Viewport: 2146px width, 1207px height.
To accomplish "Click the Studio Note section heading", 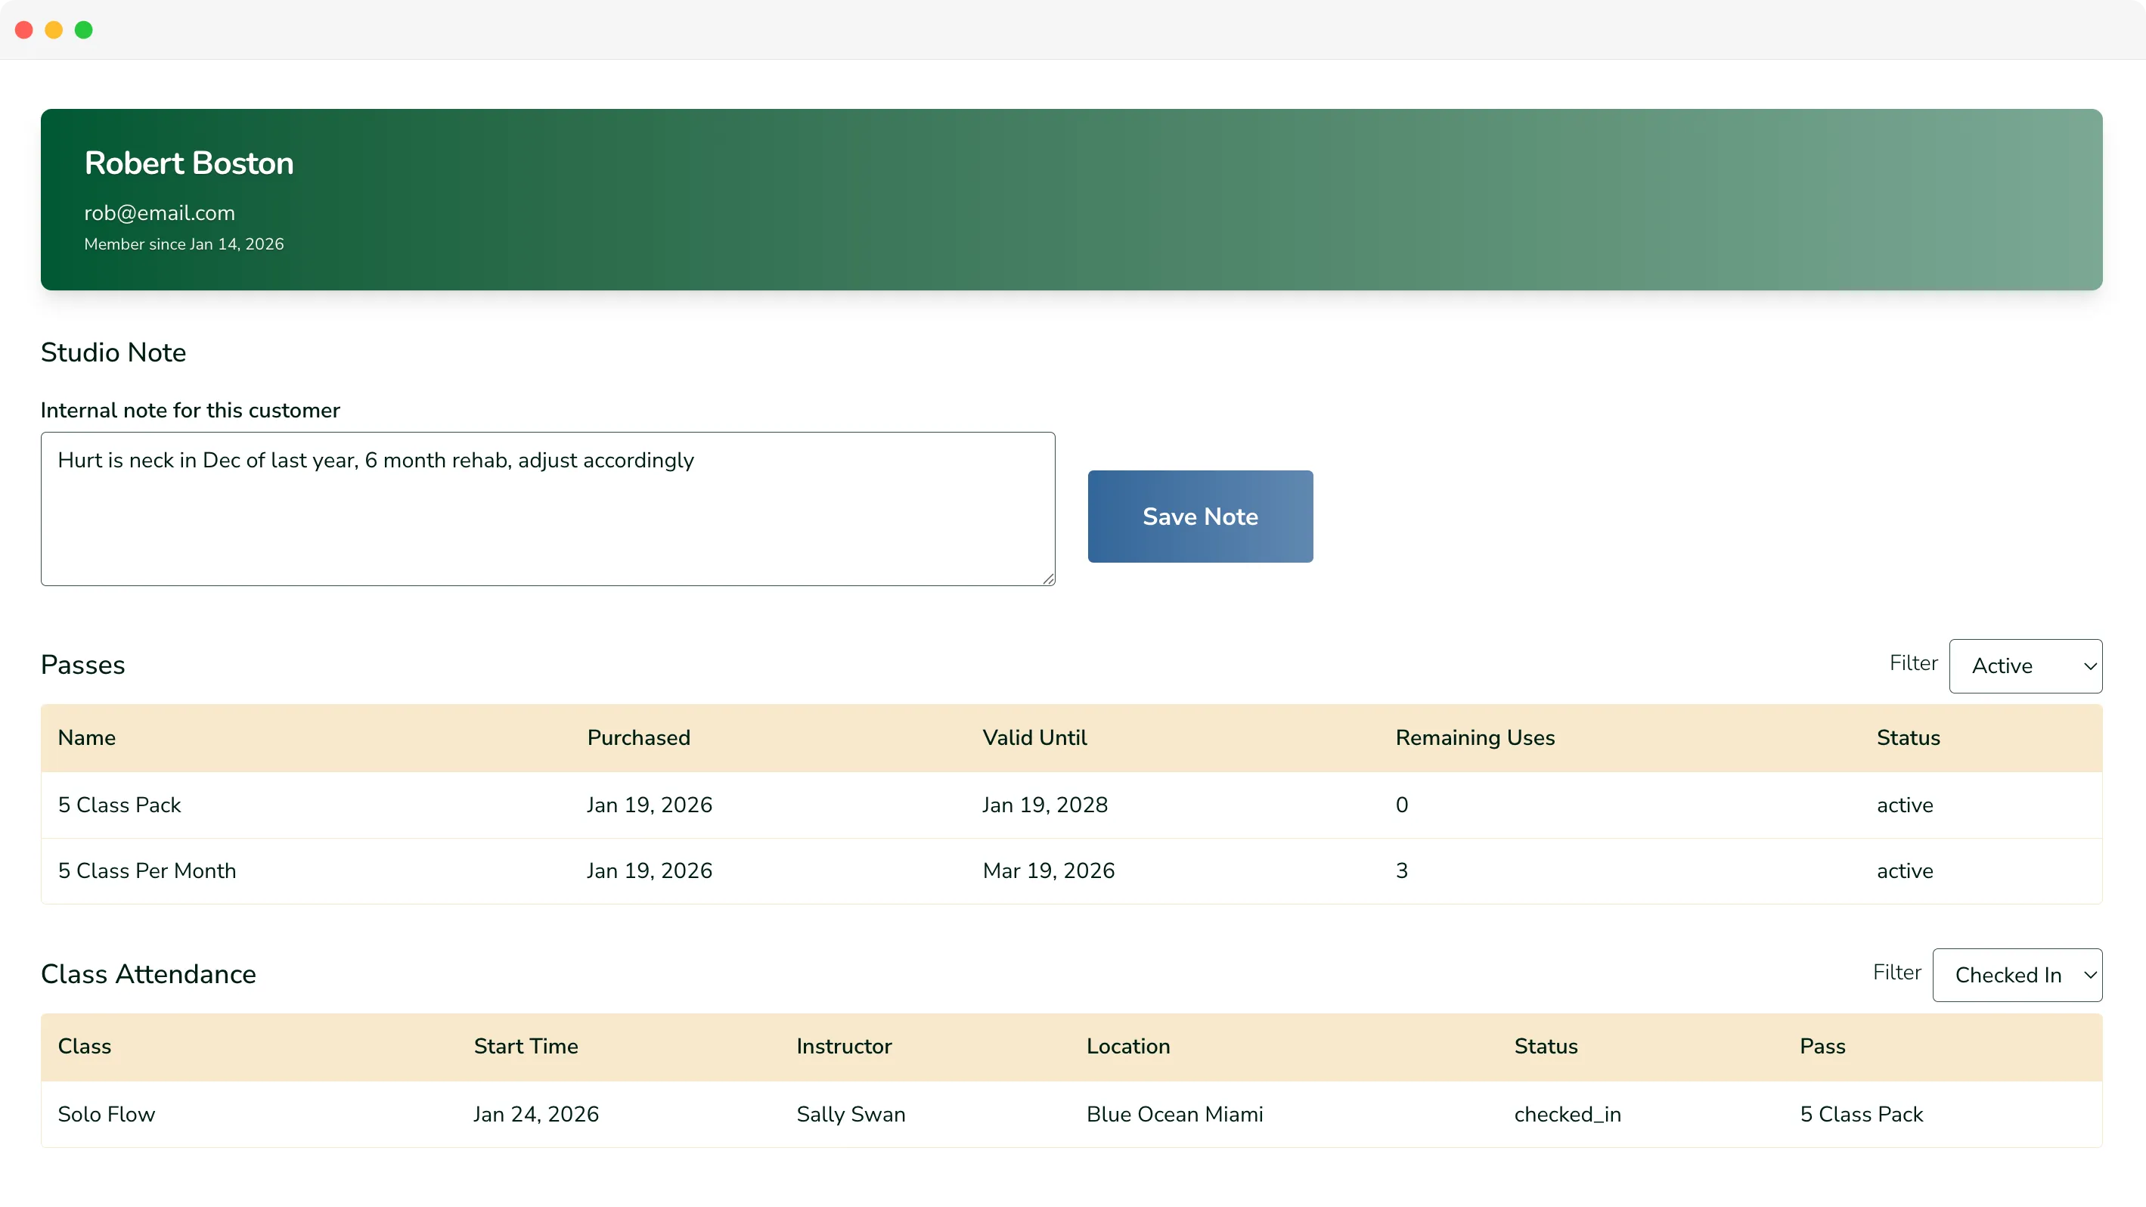I will click(113, 352).
